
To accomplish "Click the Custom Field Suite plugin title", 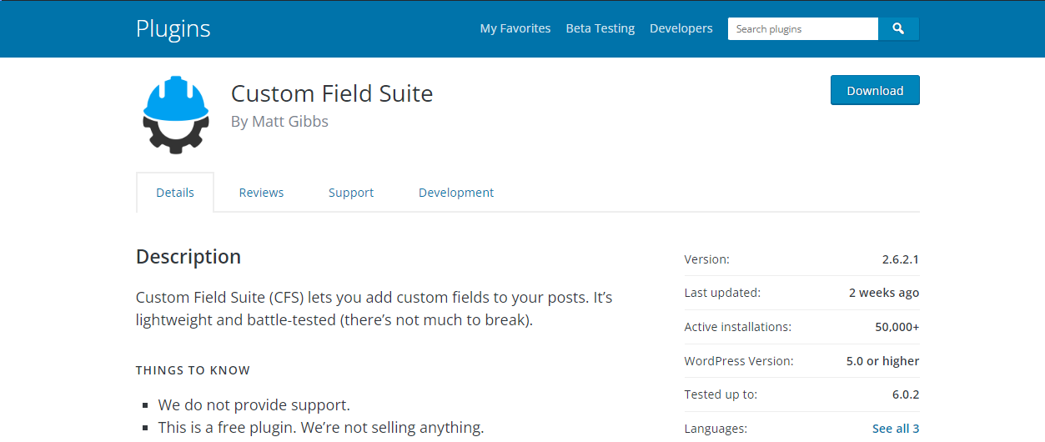I will [x=332, y=93].
